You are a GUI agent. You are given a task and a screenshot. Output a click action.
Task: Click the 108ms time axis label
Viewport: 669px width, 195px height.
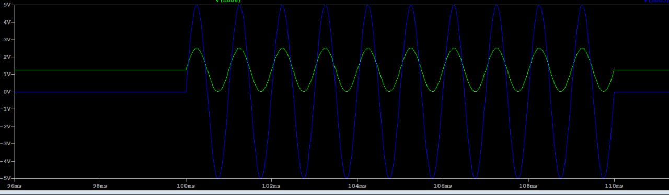(x=528, y=185)
